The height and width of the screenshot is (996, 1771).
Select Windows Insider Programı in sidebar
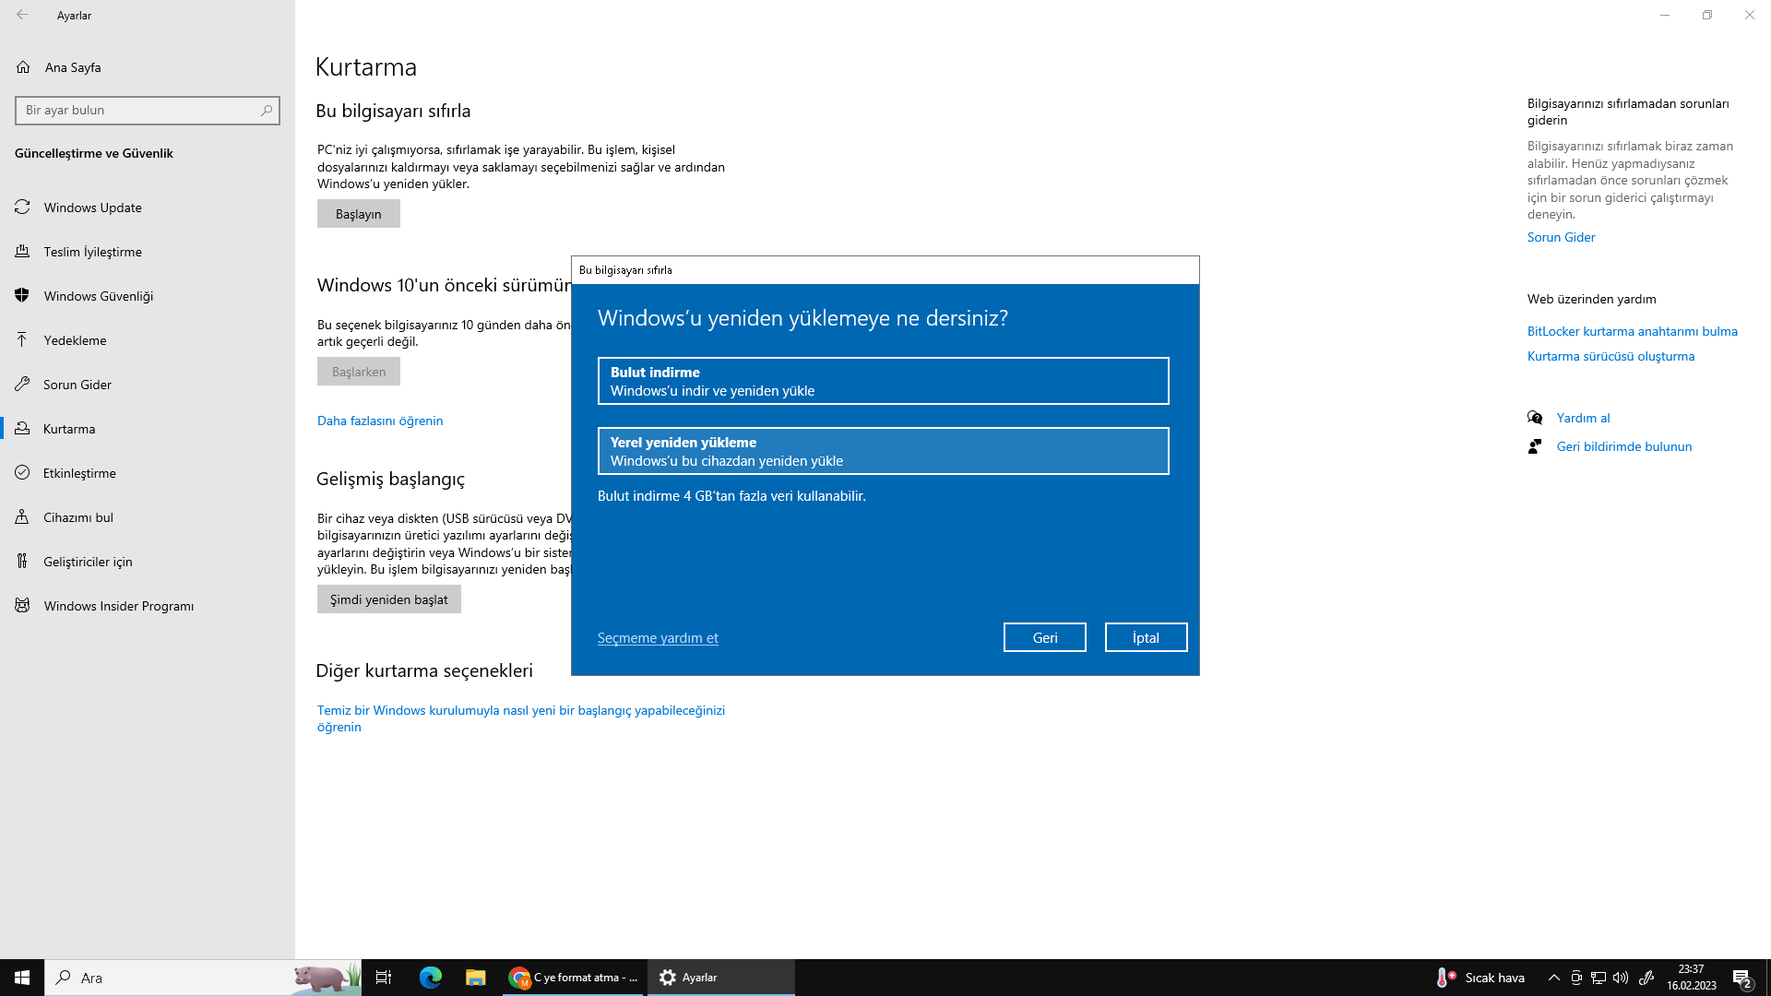(x=148, y=606)
